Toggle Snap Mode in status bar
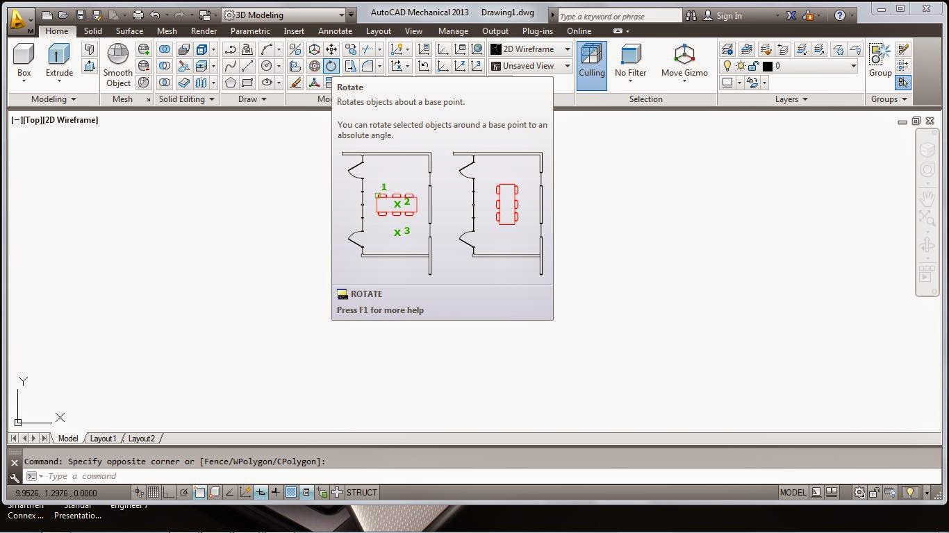 pos(138,493)
